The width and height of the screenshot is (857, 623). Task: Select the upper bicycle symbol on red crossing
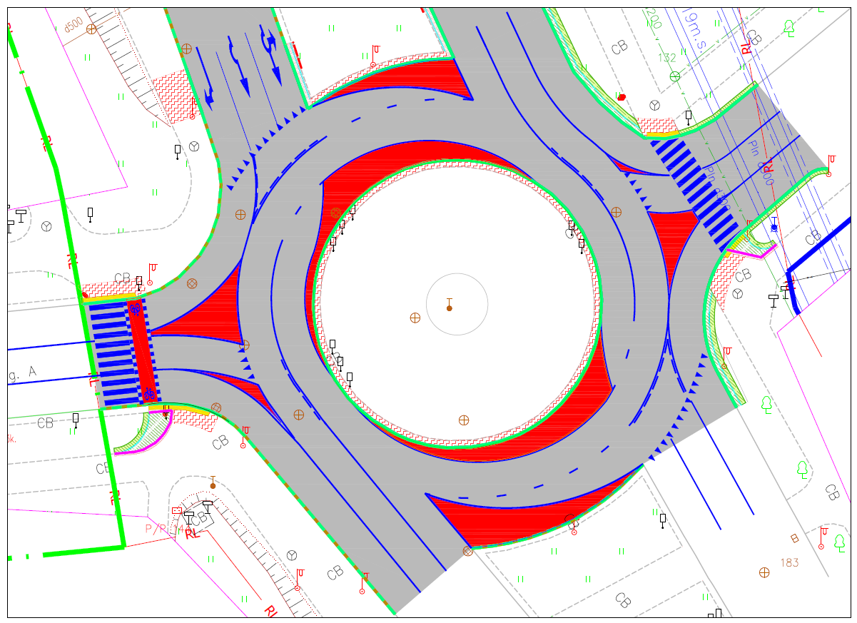pyautogui.click(x=134, y=309)
